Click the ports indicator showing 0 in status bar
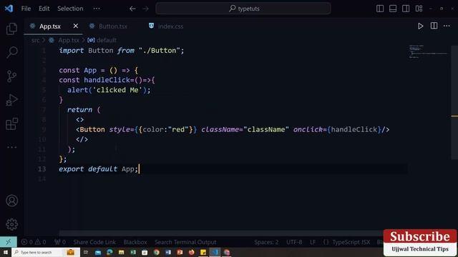The image size is (458, 257). [x=60, y=242]
